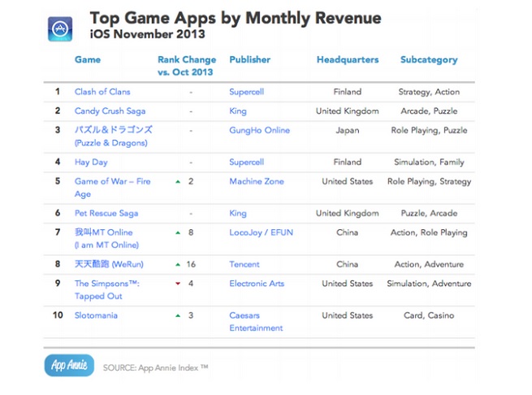Click the green up arrow for WeRun
The image size is (532, 395).
coord(178,265)
